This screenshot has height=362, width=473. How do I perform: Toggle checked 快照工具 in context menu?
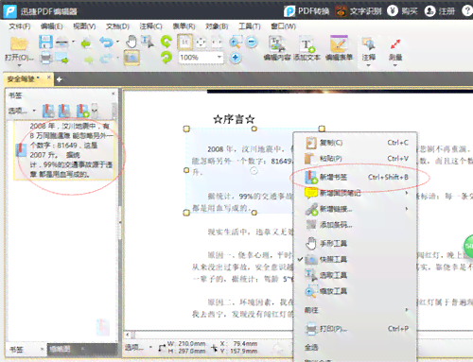355,259
